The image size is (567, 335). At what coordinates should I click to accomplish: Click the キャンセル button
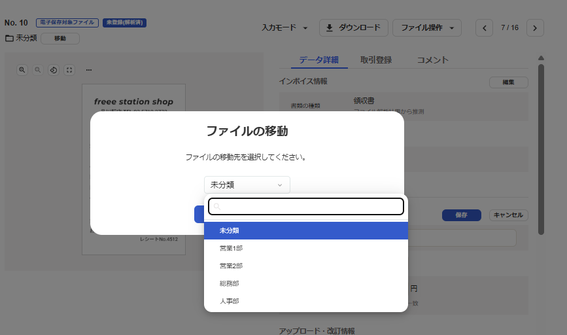508,215
